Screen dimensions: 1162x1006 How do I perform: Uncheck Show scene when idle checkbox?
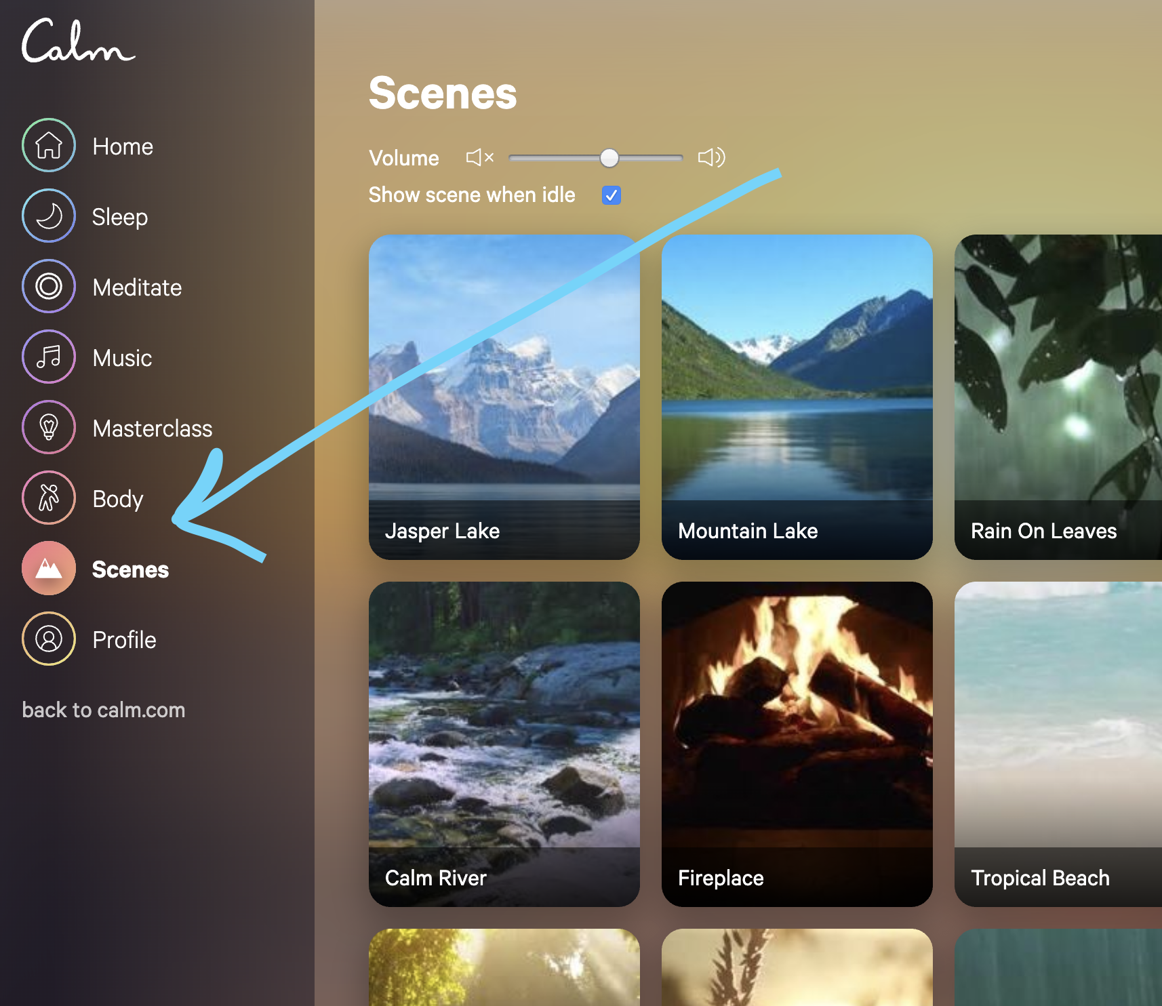click(x=612, y=195)
